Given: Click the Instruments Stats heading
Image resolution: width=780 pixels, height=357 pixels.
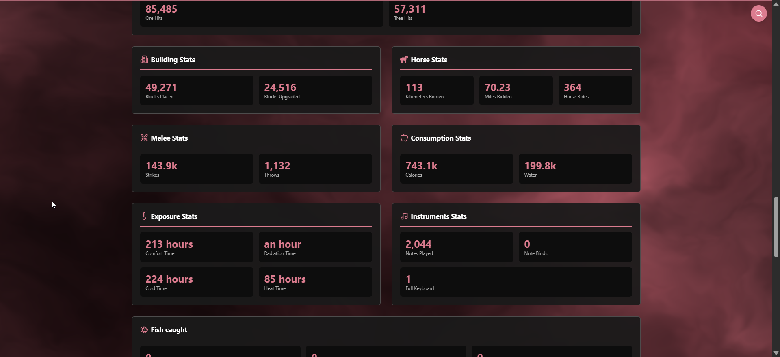Looking at the screenshot, I should (x=439, y=216).
